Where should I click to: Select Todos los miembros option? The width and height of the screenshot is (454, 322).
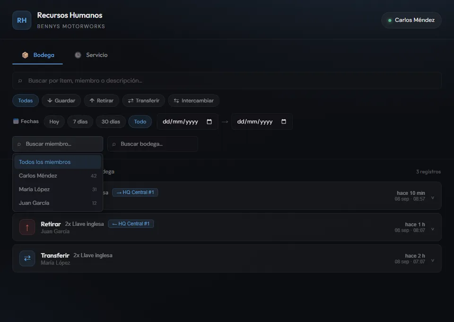(58, 162)
